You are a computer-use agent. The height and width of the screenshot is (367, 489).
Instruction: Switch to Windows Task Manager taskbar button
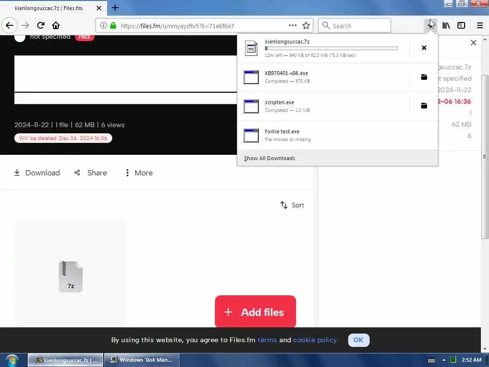coord(142,360)
